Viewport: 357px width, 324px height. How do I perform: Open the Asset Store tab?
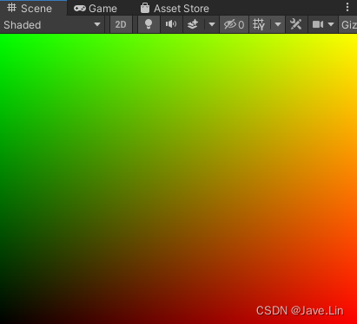[x=175, y=9]
